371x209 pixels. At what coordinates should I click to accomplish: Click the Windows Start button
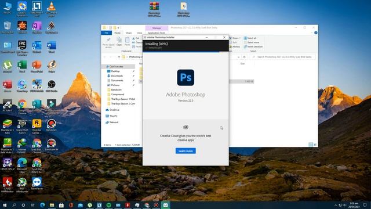click(5, 205)
